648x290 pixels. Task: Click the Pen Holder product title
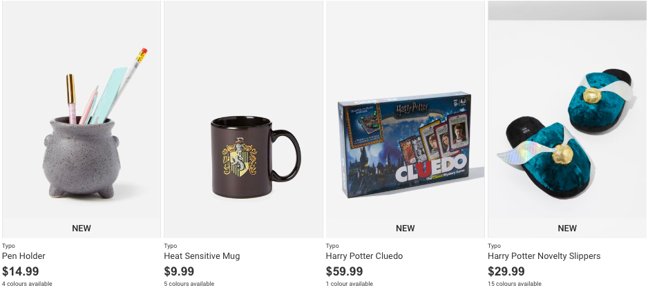pos(23,256)
